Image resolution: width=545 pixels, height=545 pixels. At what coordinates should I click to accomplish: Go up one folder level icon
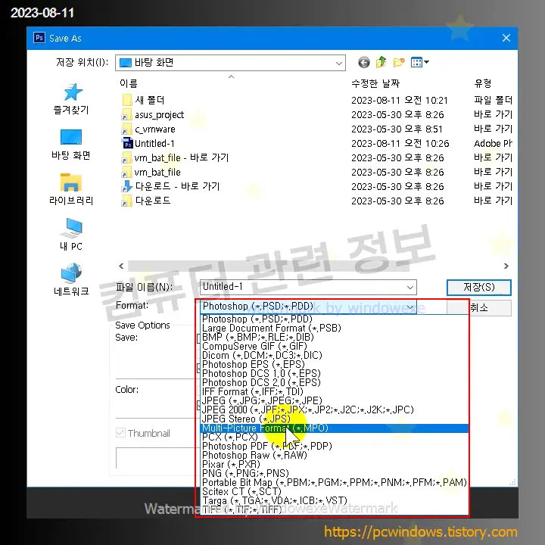(381, 62)
